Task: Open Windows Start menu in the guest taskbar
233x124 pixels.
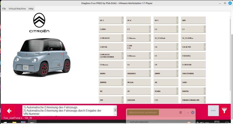Action: point(5,122)
